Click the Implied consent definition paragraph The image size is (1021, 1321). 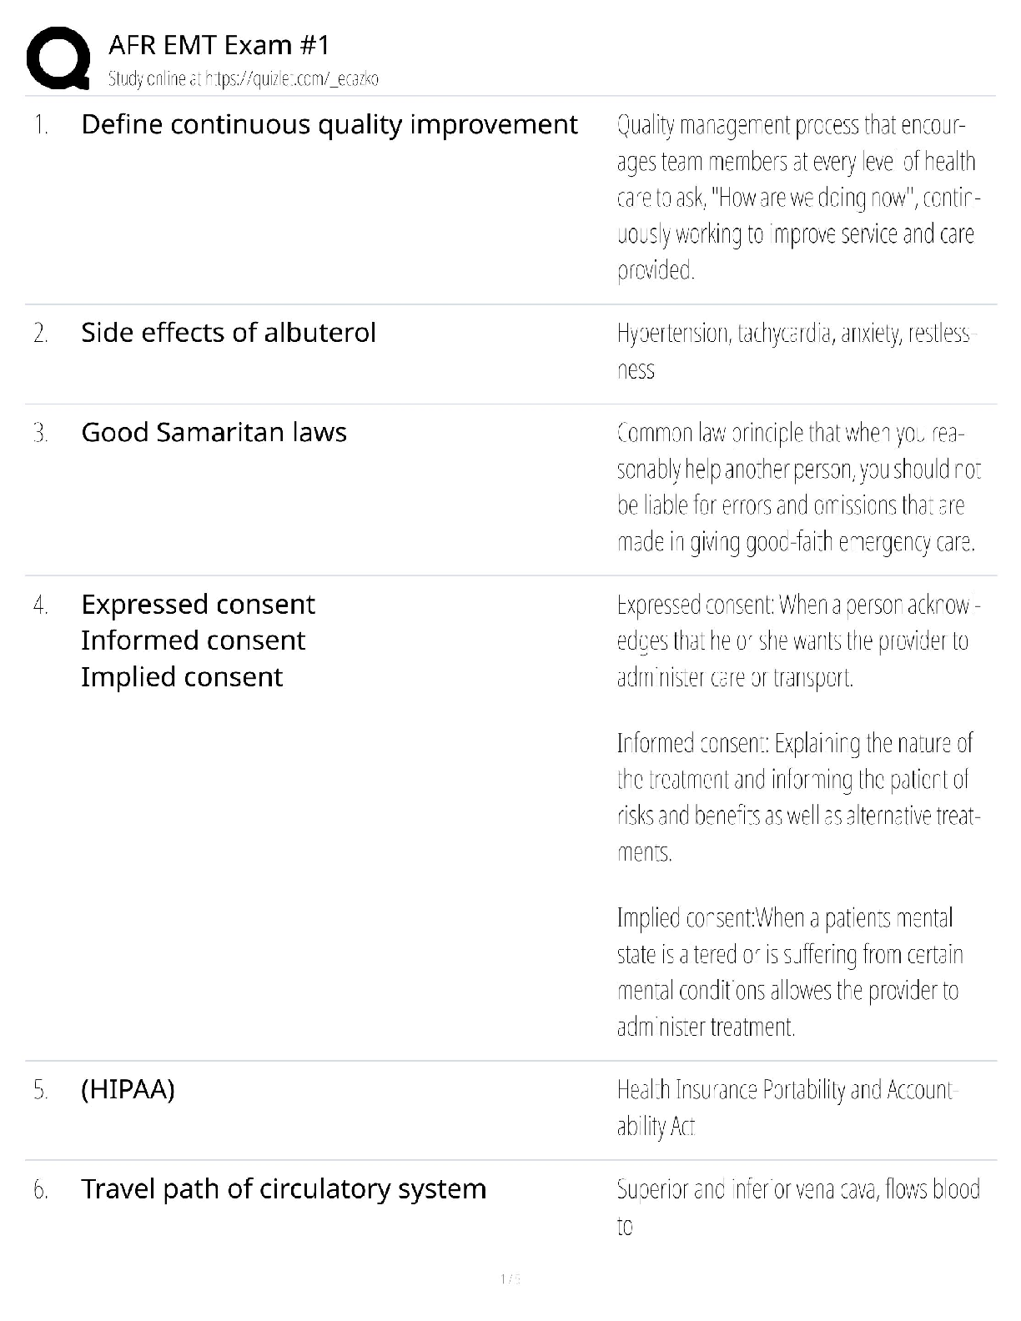click(789, 972)
